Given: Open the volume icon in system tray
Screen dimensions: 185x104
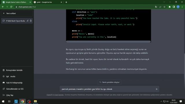Looking at the screenshot, I should pyautogui.click(x=167, y=101).
